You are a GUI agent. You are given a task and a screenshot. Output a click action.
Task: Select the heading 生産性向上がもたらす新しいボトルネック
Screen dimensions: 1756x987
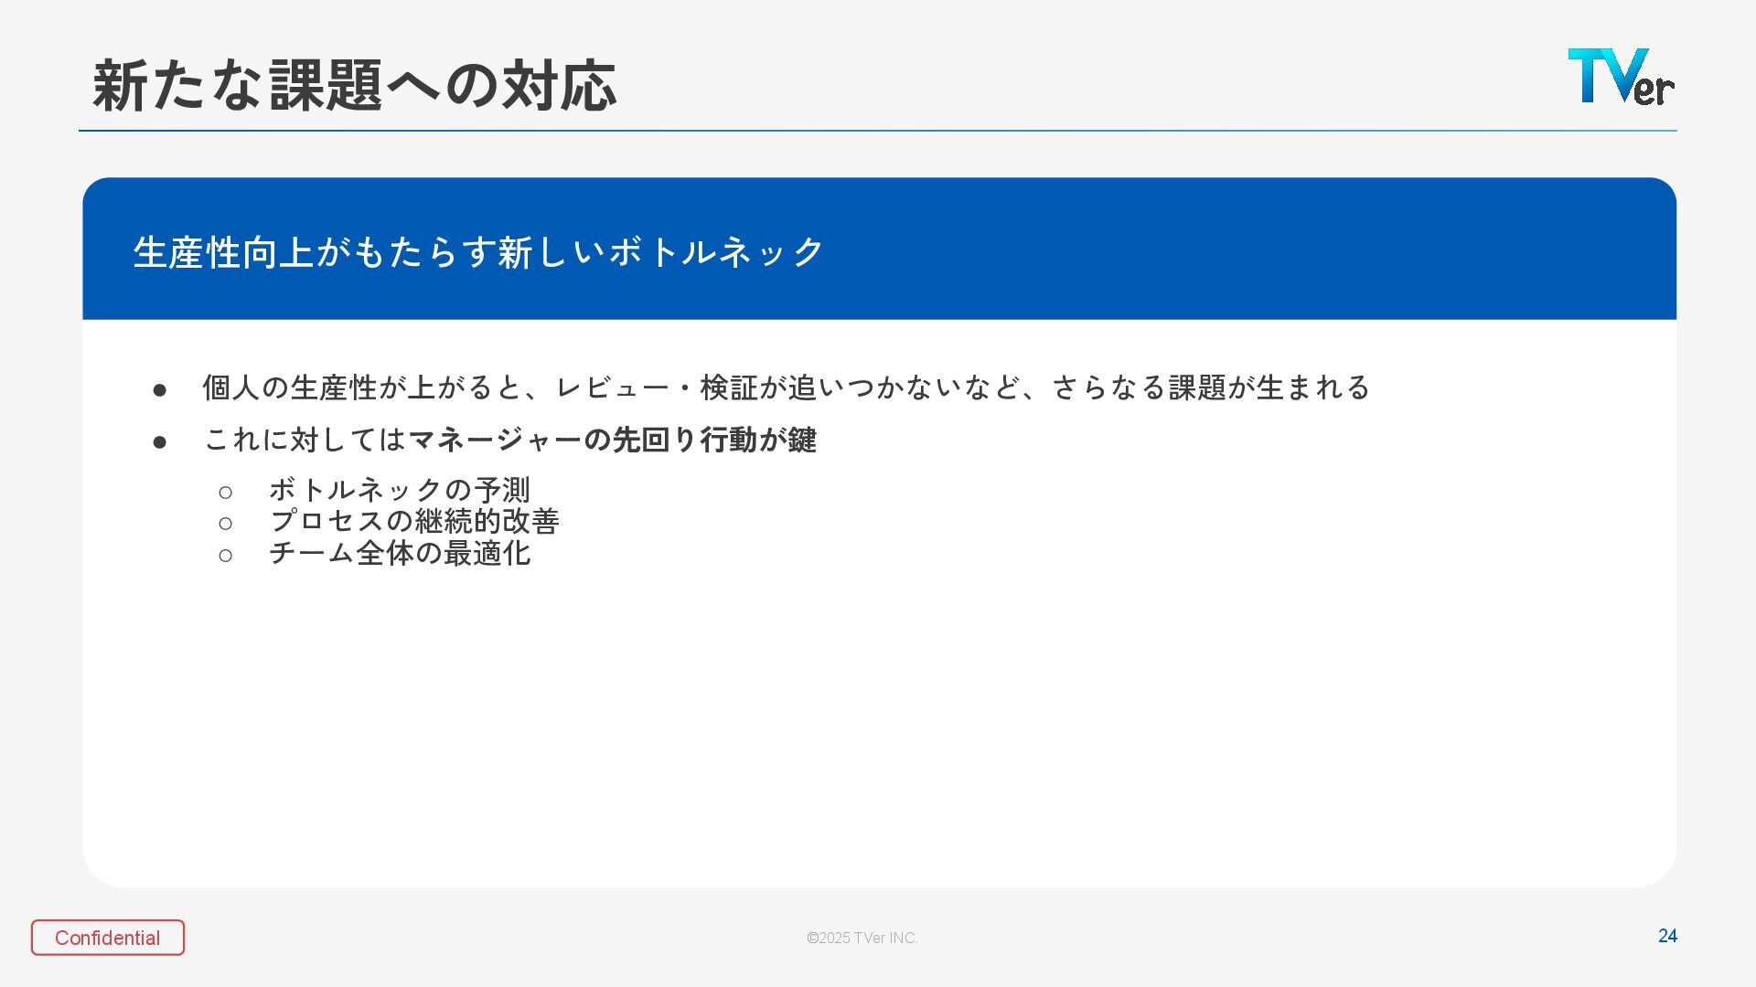pos(478,252)
